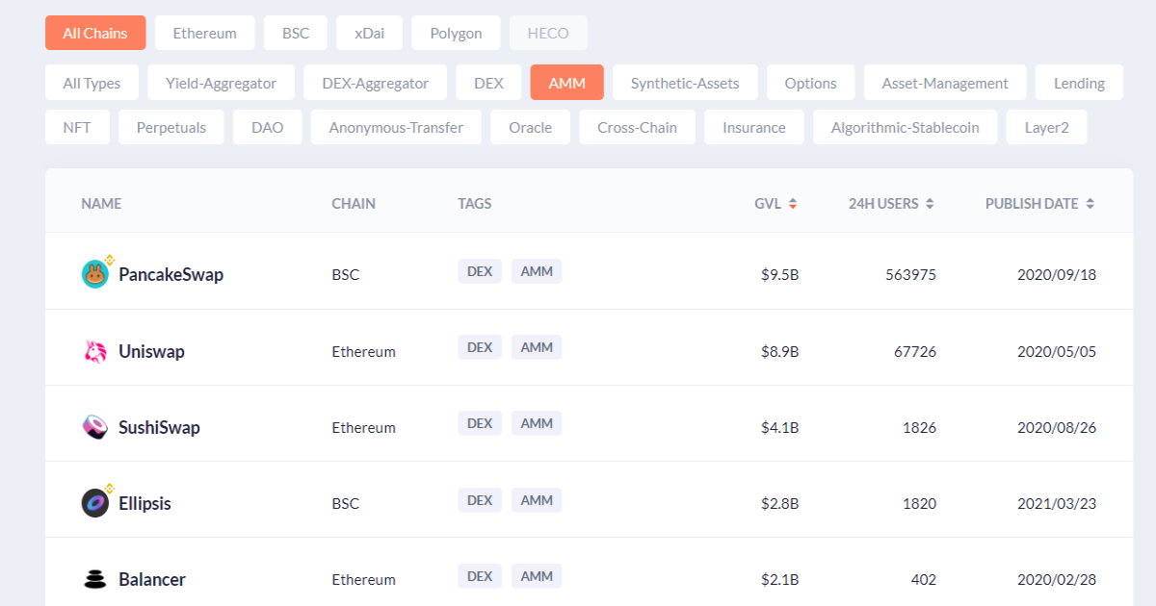The width and height of the screenshot is (1156, 606).
Task: Filter by Ethereum chain
Action: (x=204, y=33)
